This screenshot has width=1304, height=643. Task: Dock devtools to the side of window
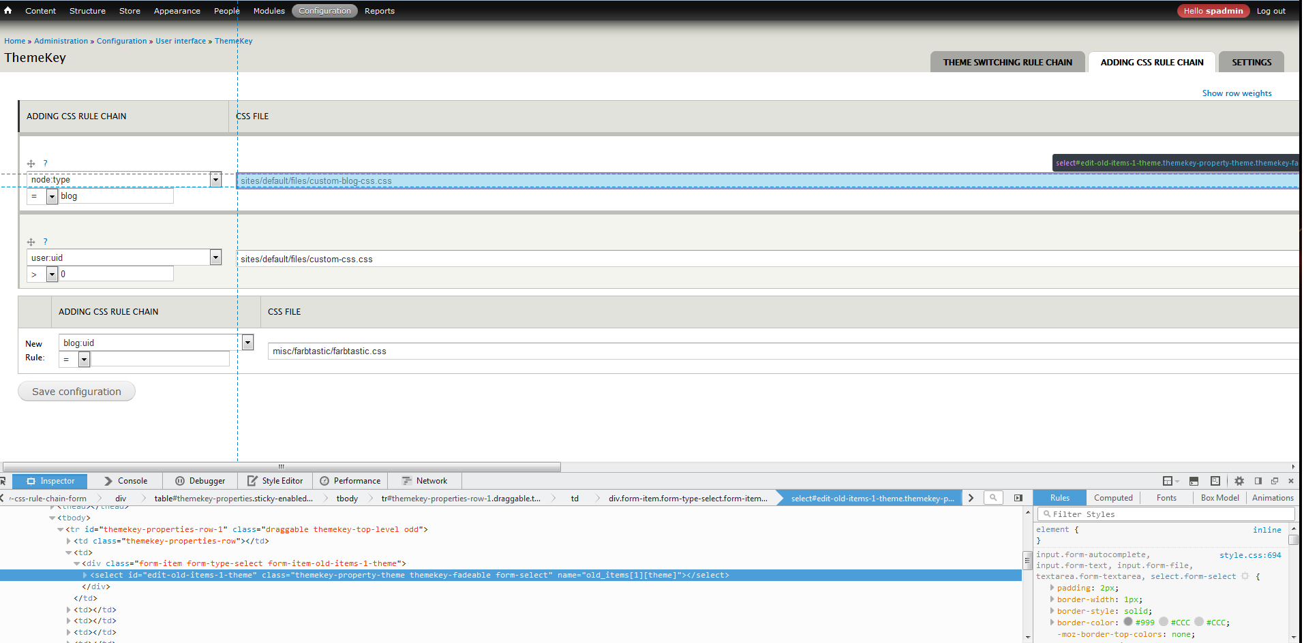[1258, 481]
